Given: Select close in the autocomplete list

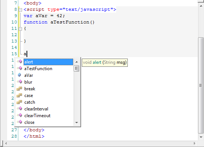Looking at the screenshot, I should 30,122.
